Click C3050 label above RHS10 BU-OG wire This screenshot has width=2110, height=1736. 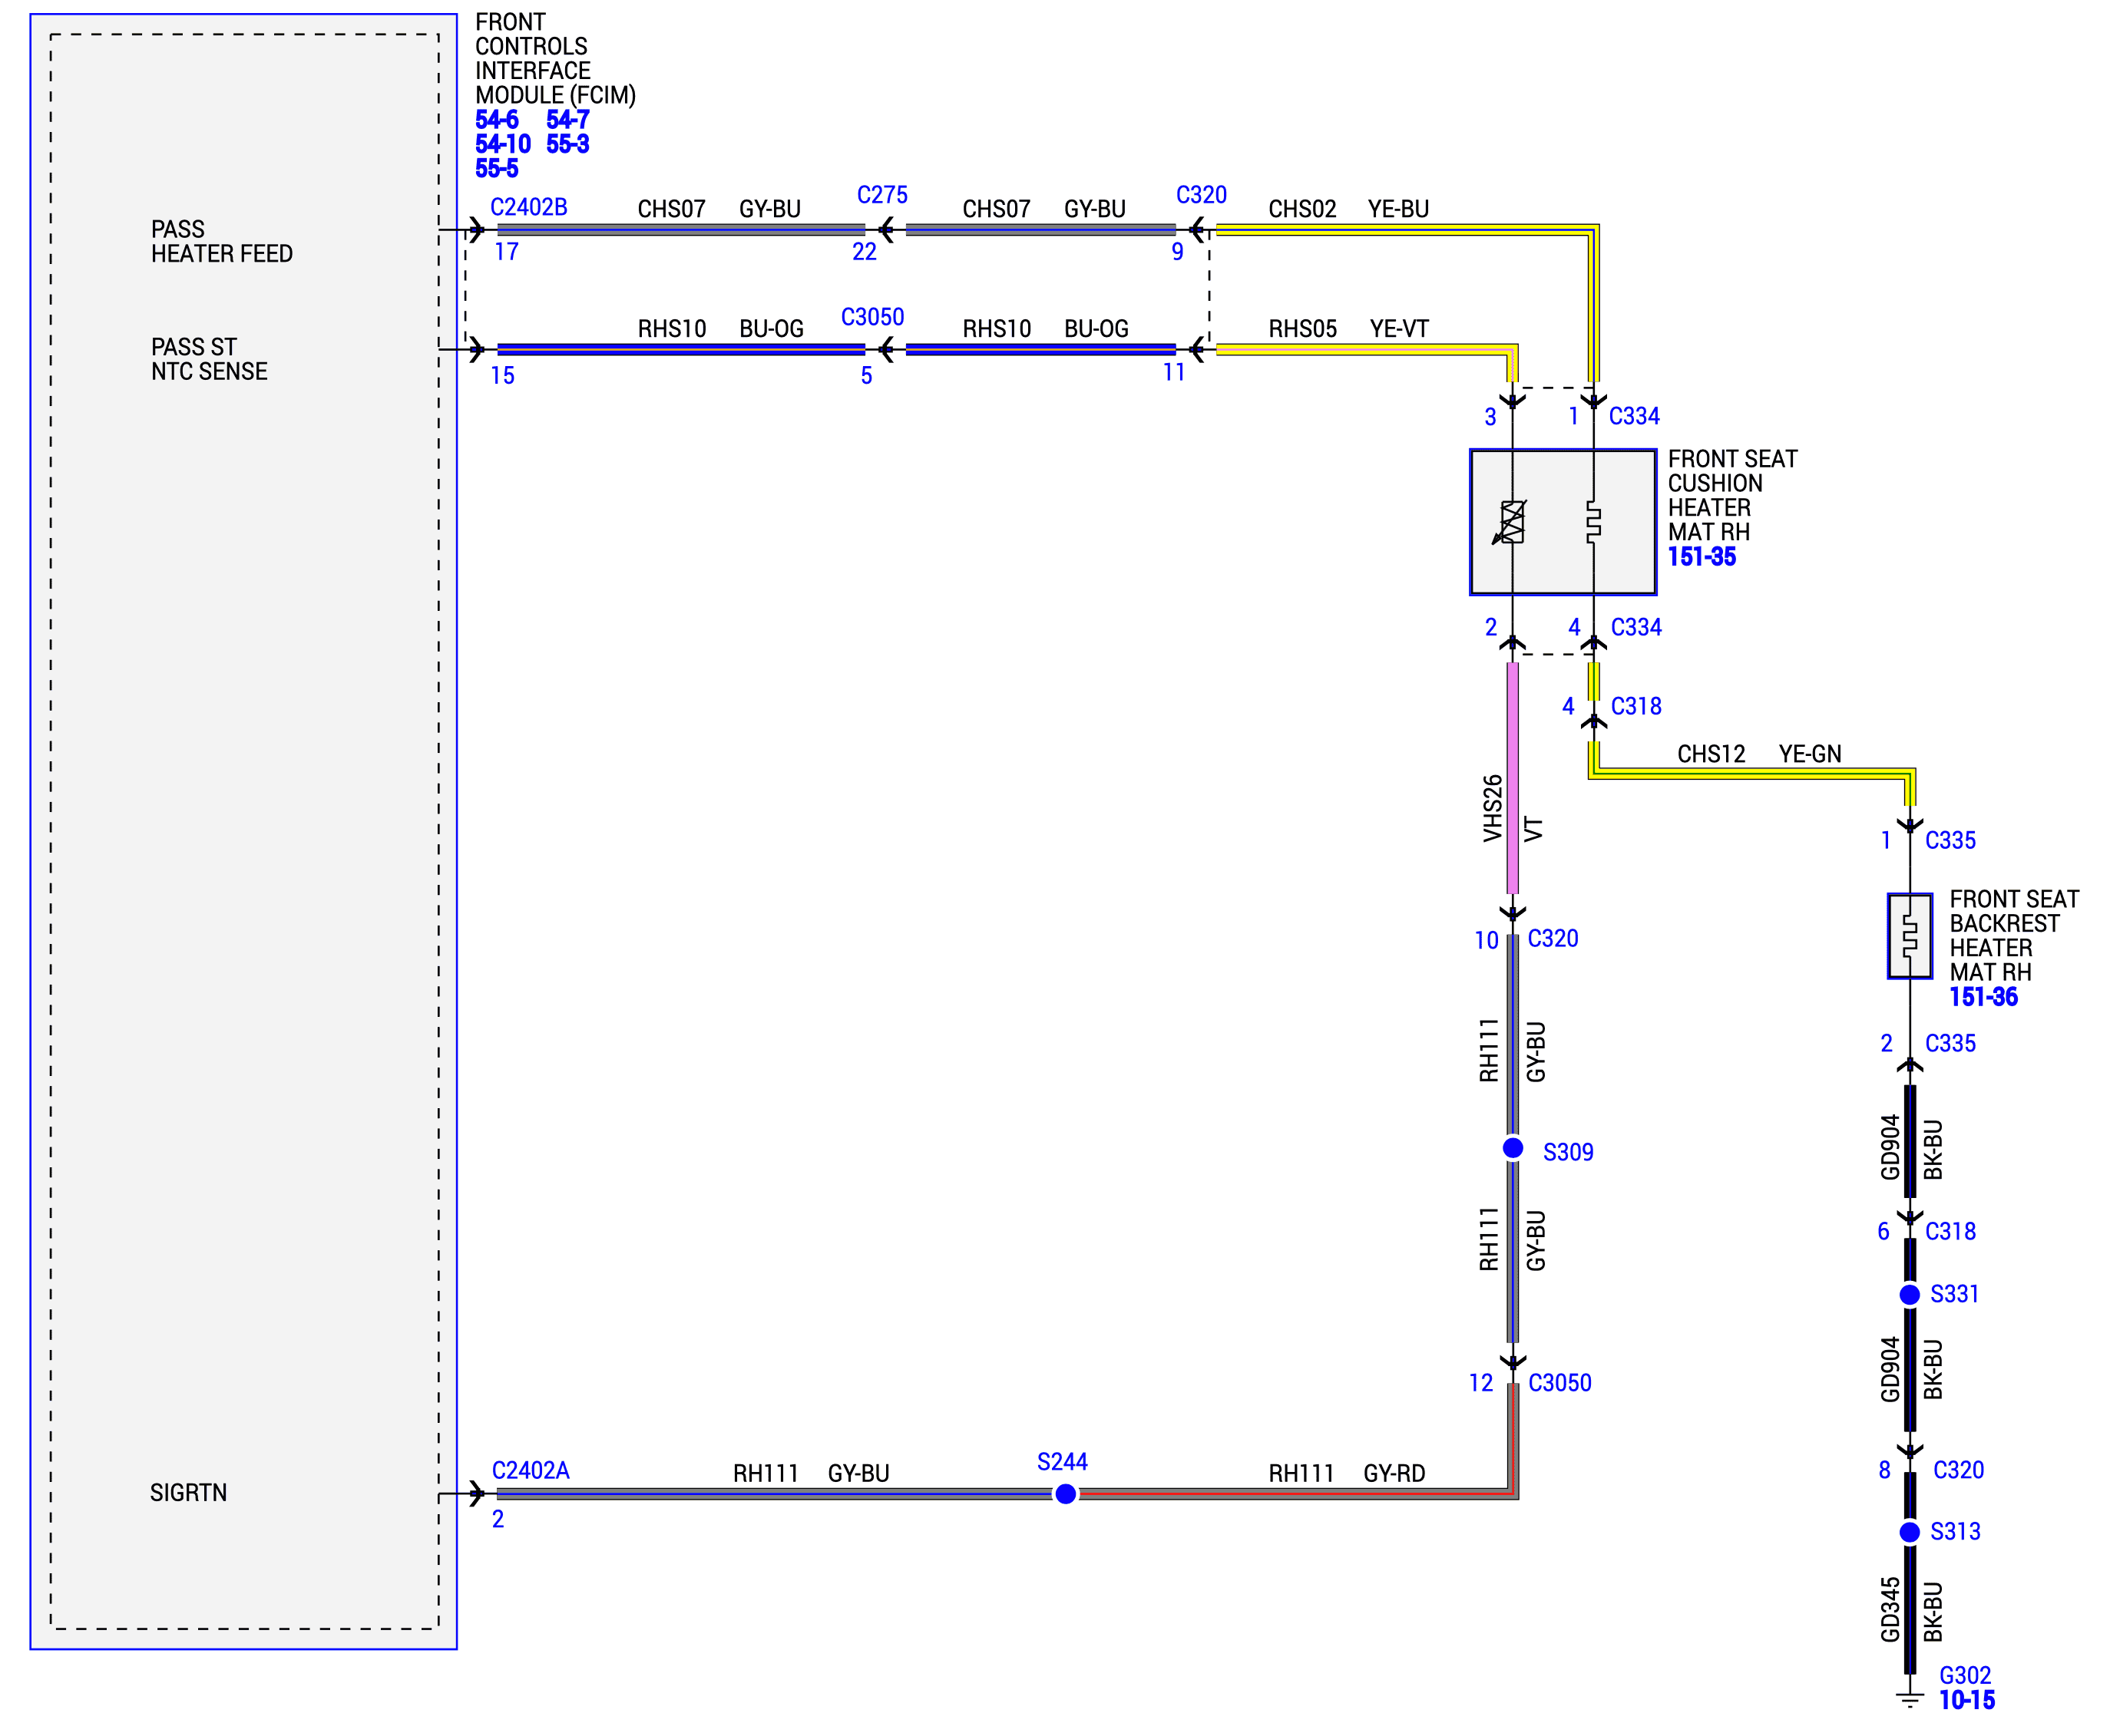click(x=872, y=317)
